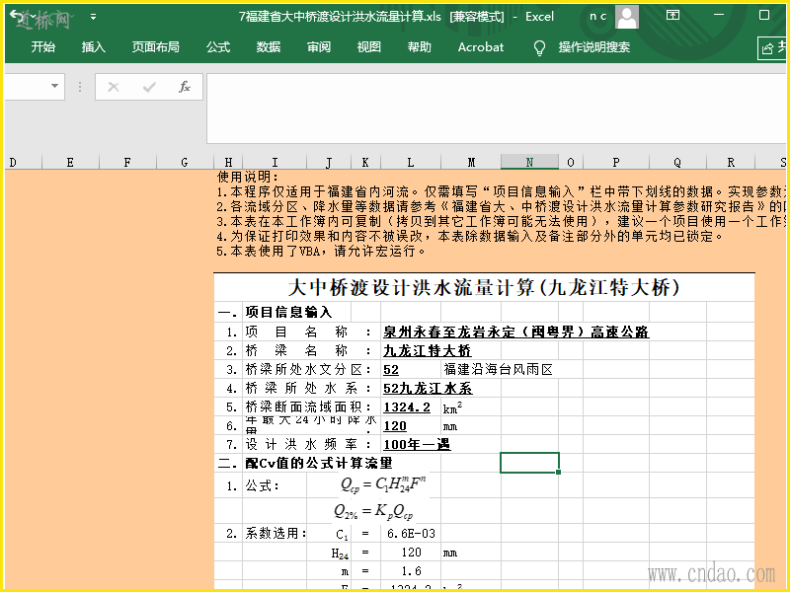Click the 使用说明 label text
Image resolution: width=790 pixels, height=592 pixels.
click(x=248, y=177)
